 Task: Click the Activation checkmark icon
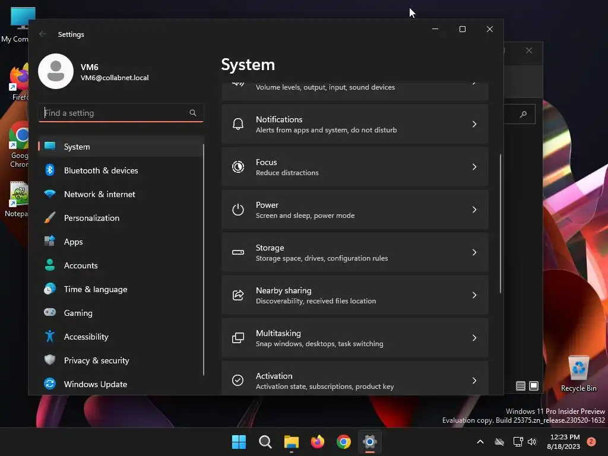click(x=237, y=381)
